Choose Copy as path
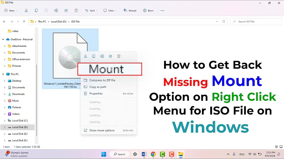The width and height of the screenshot is (284, 159). click(109, 87)
